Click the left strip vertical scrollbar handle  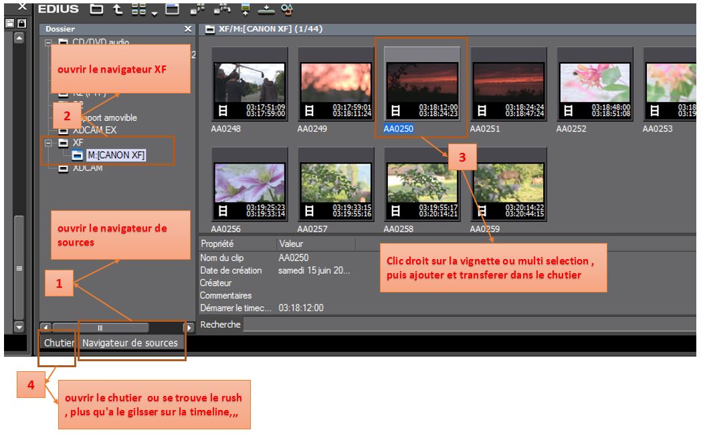[19, 268]
